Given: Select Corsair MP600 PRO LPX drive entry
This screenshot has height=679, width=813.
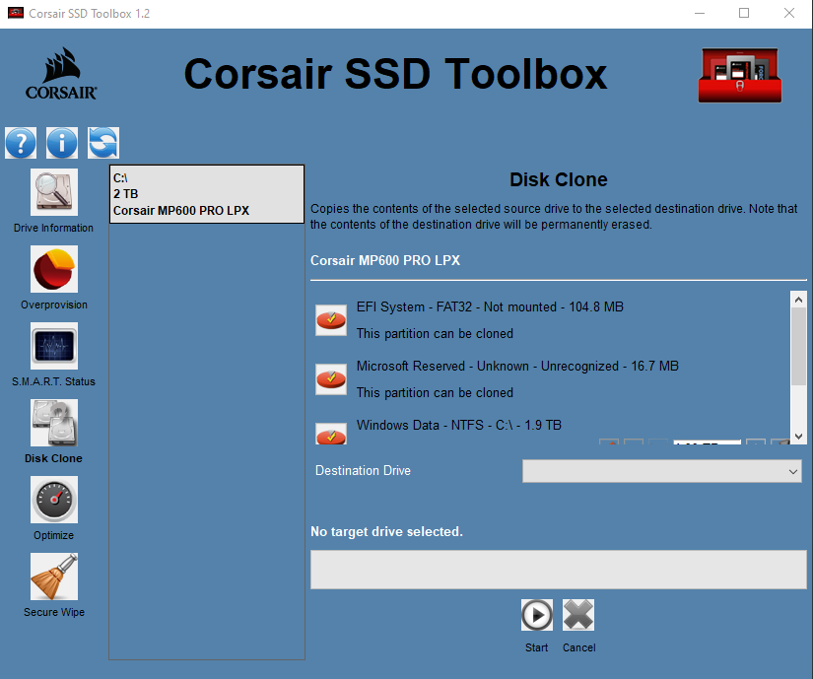Looking at the screenshot, I should (206, 194).
